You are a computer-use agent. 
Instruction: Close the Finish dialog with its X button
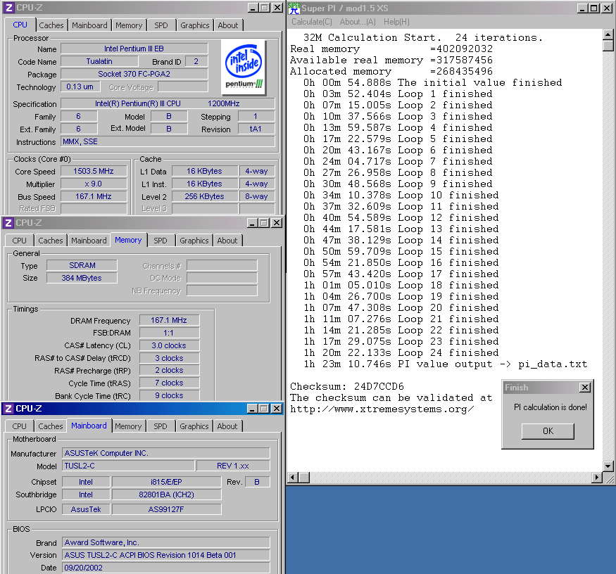tap(584, 388)
